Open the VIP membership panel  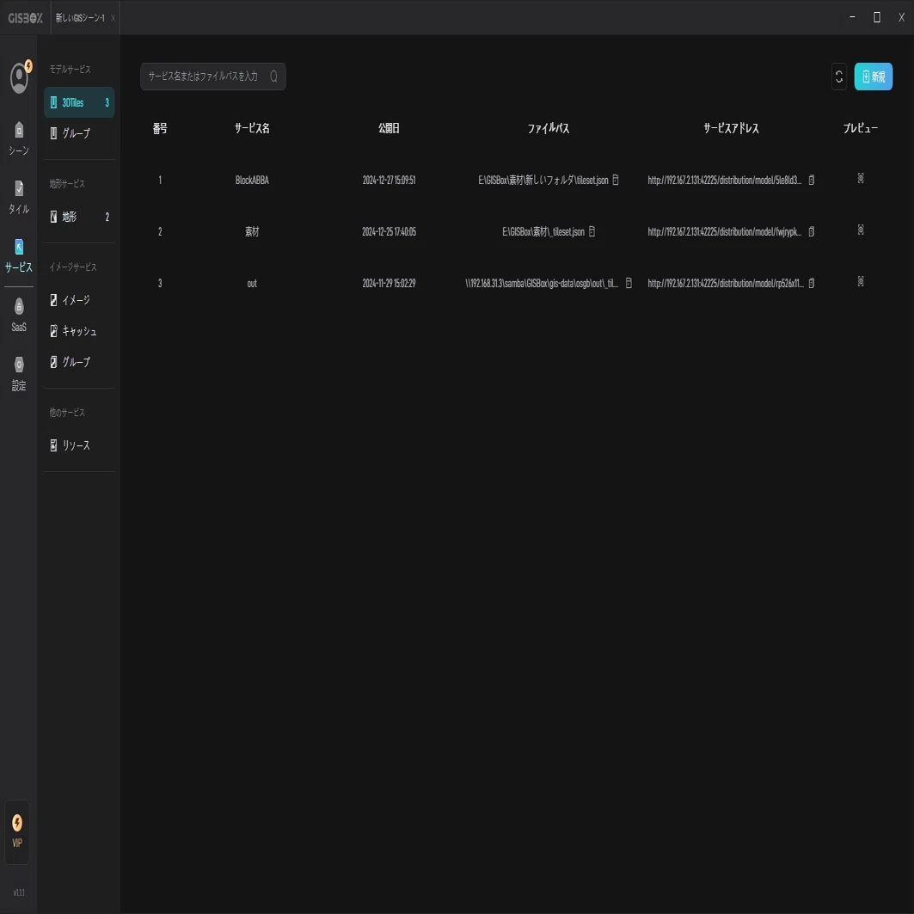[x=17, y=831]
